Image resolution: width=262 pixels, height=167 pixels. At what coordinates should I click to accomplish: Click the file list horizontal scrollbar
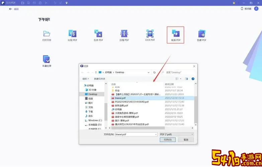pos(138,128)
